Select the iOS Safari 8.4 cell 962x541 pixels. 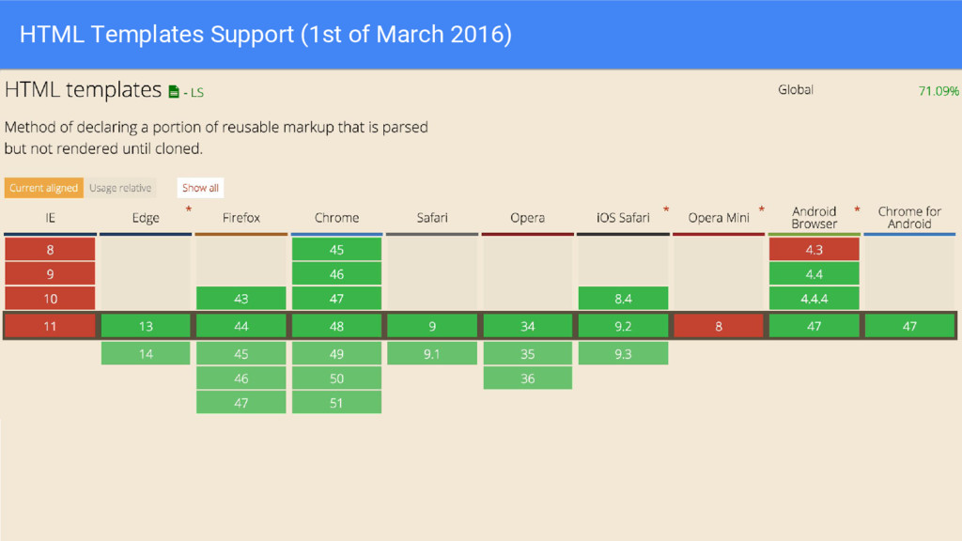[x=624, y=298]
